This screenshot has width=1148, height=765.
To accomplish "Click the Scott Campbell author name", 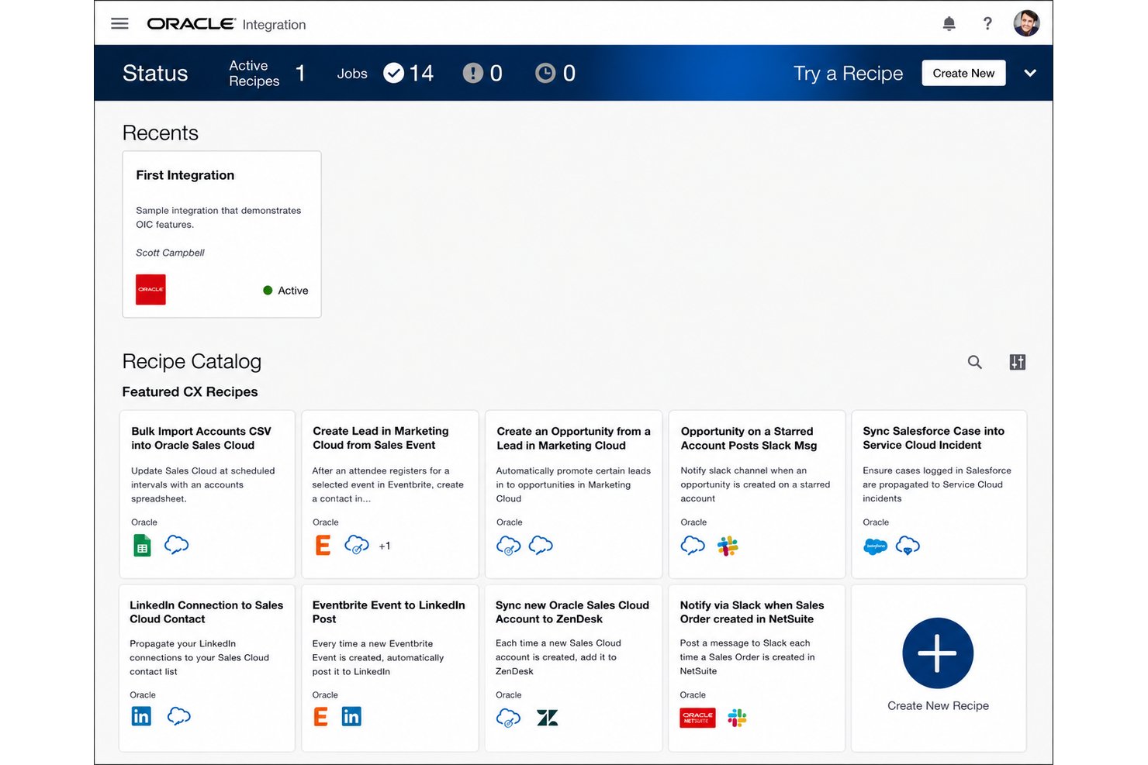I will tap(170, 253).
